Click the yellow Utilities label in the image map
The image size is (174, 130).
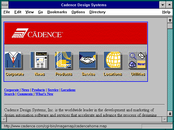tap(138, 74)
